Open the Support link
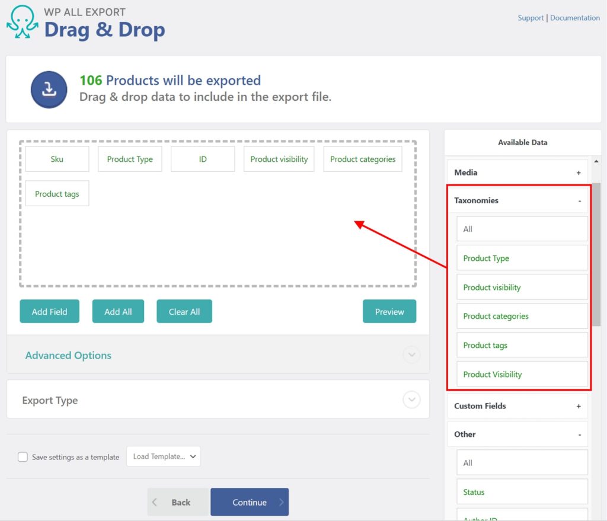The image size is (607, 521). click(x=531, y=18)
